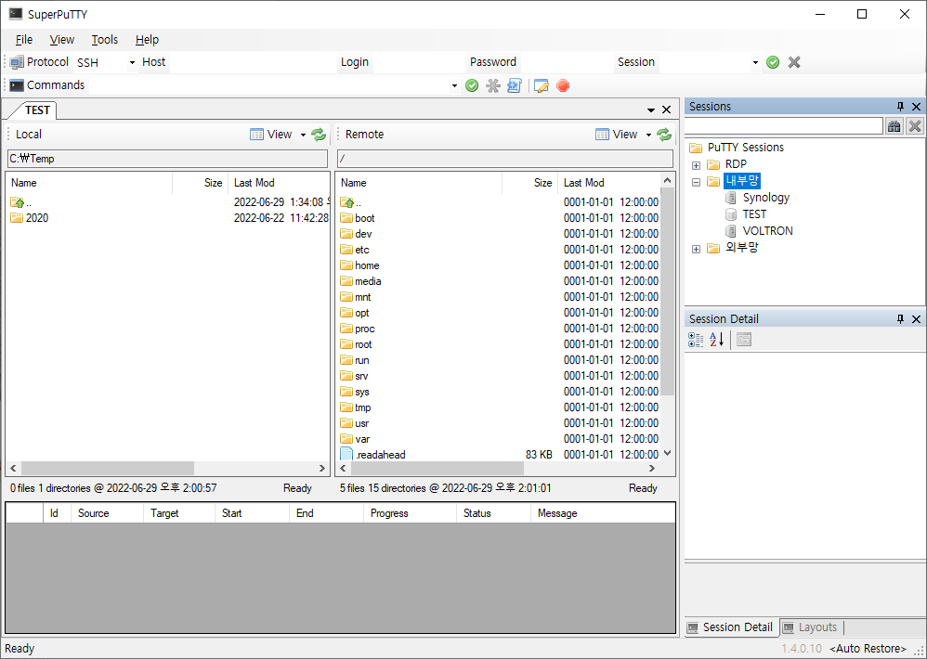Collapse the 내부망 folder

point(696,182)
